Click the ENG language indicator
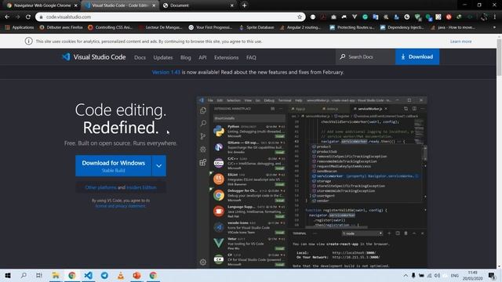The image size is (502, 282). pyautogui.click(x=454, y=276)
